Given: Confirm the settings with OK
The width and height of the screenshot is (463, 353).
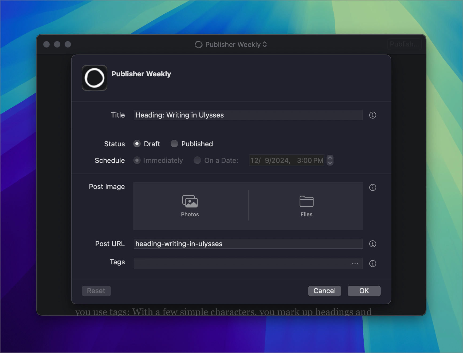Looking at the screenshot, I should pos(364,291).
